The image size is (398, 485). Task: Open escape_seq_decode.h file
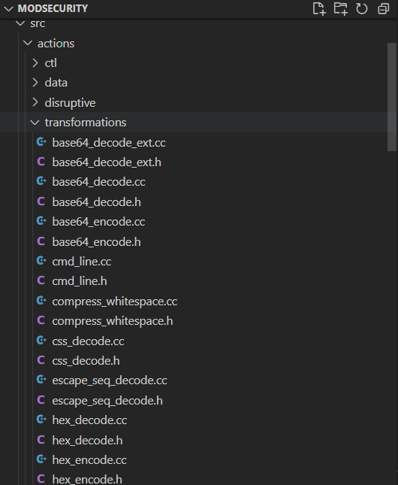pos(107,402)
